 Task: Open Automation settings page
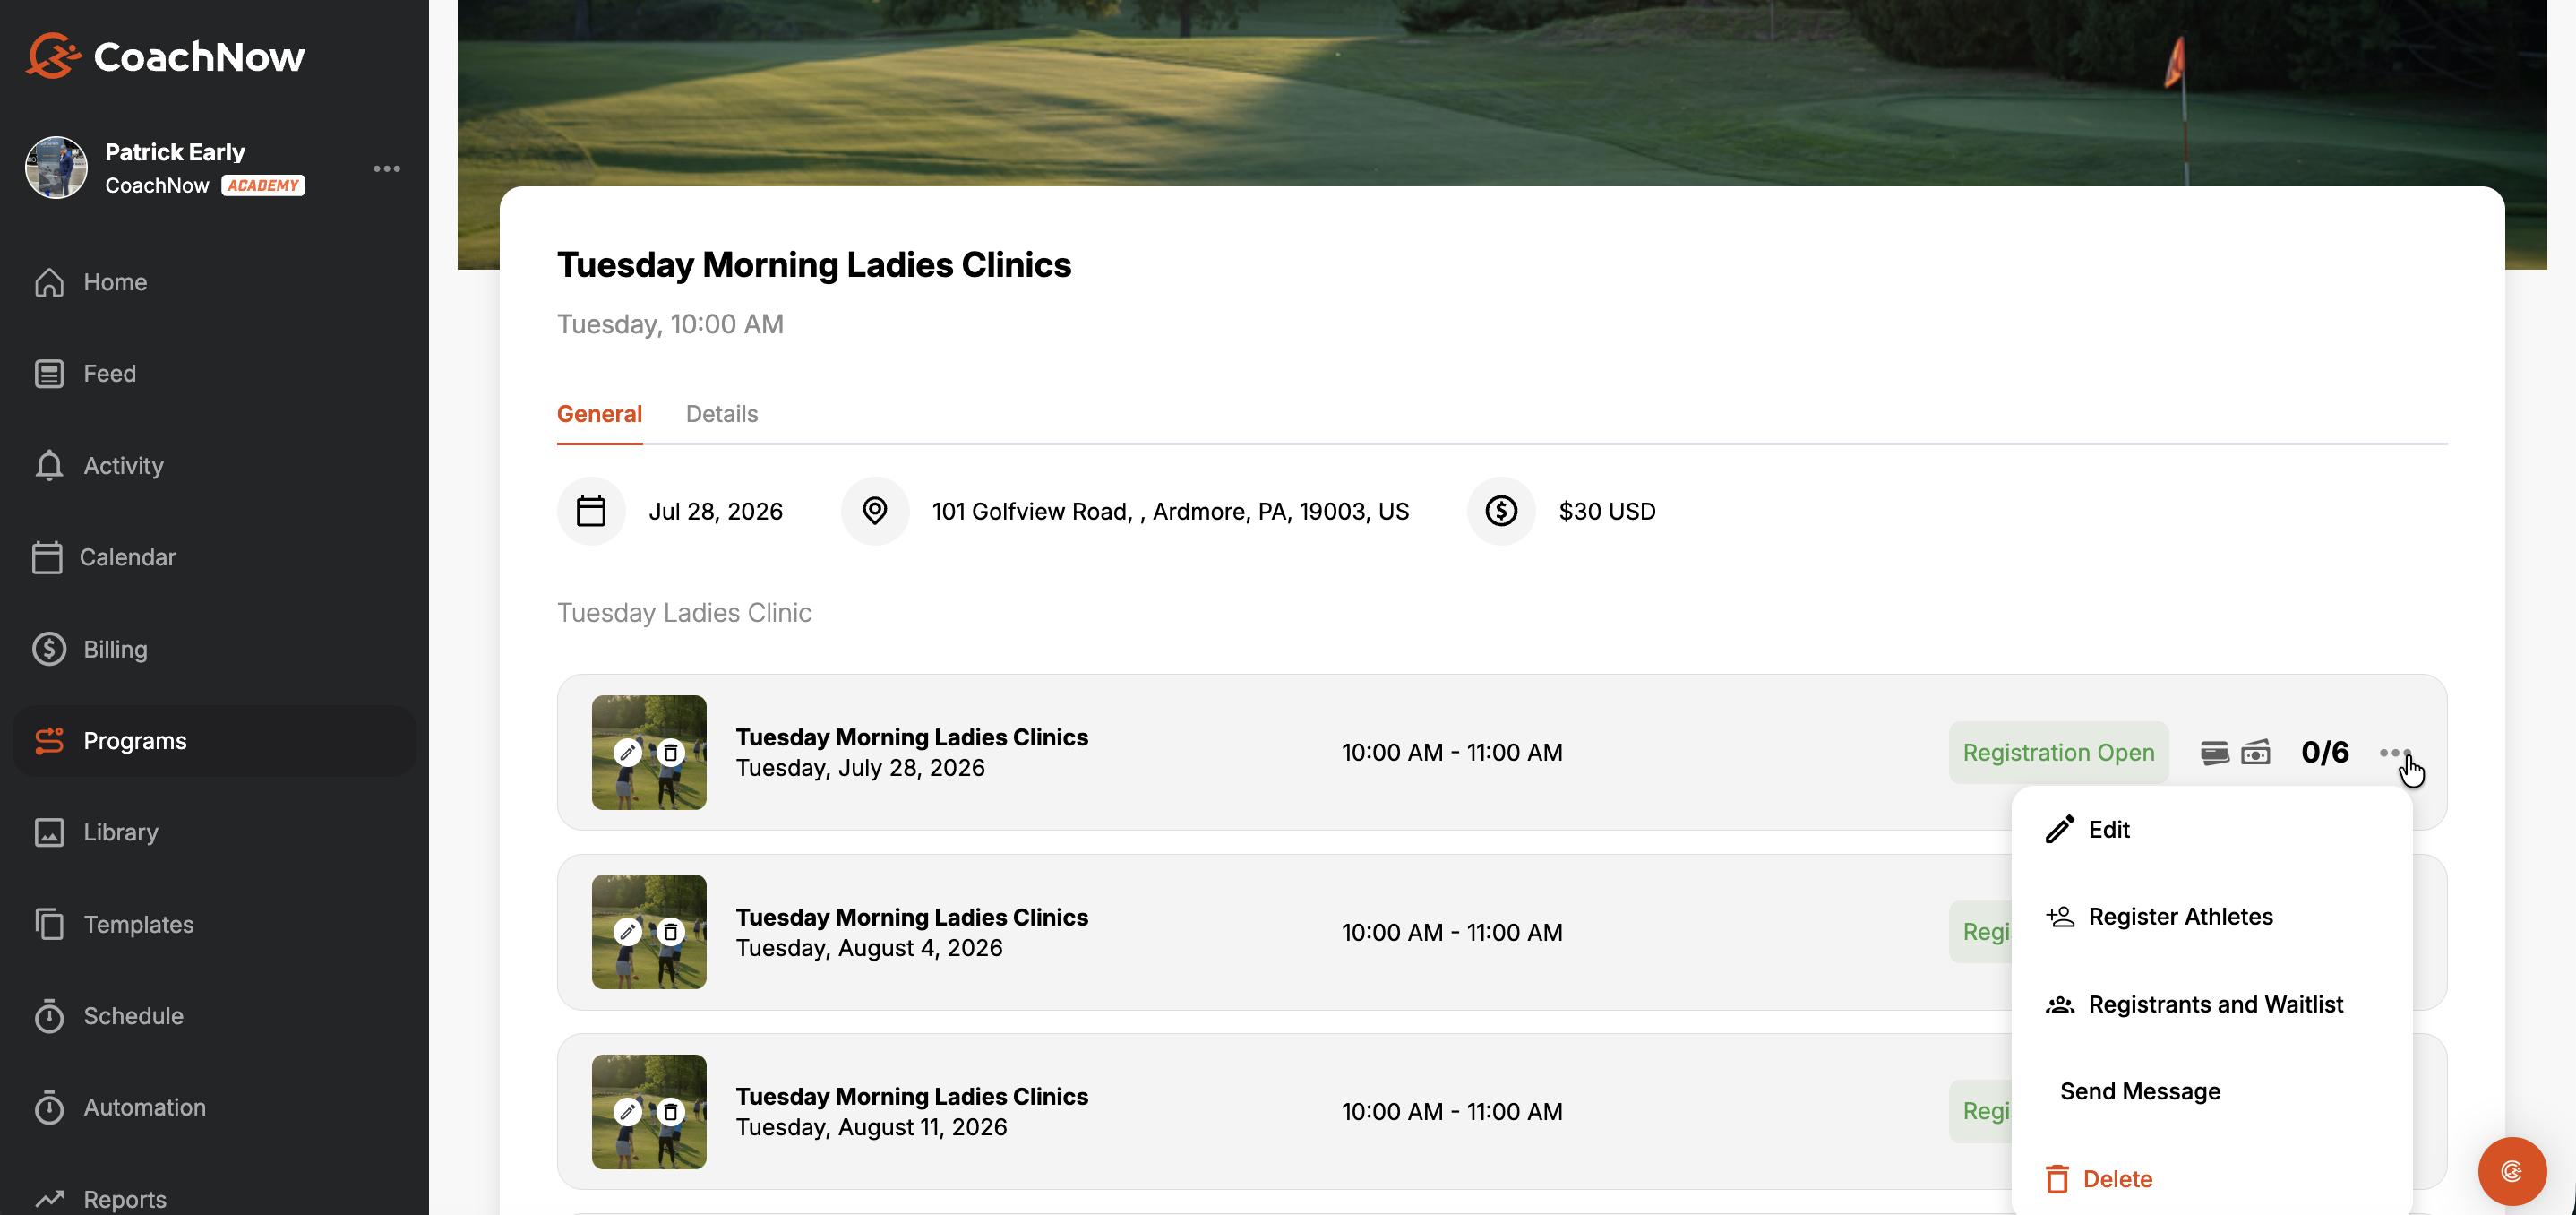click(x=145, y=1107)
